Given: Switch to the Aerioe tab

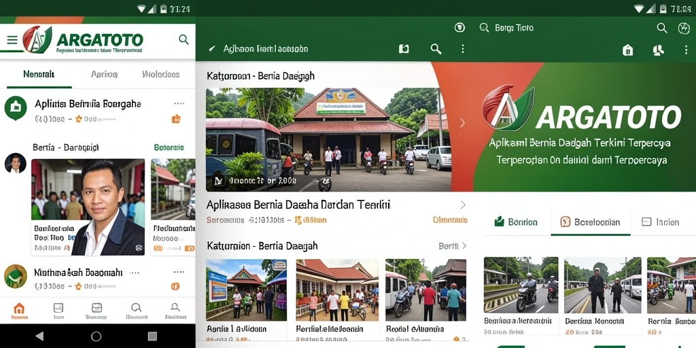Looking at the screenshot, I should 104,74.
